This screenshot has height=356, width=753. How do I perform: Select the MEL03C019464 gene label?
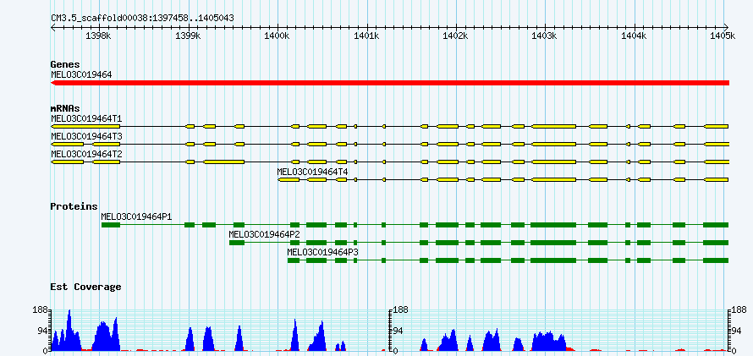coord(81,74)
